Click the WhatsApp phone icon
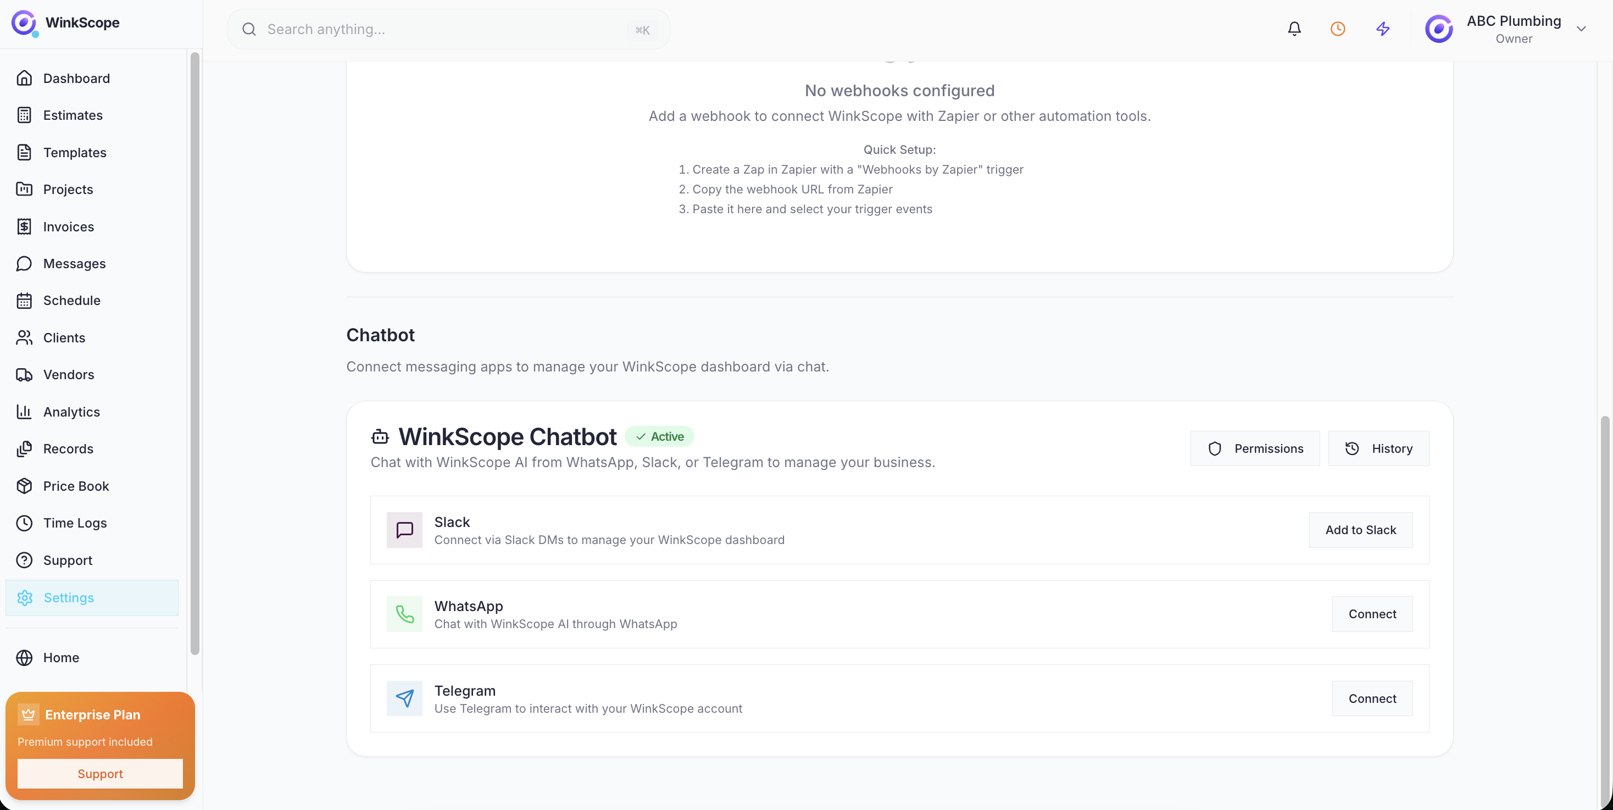 [404, 614]
